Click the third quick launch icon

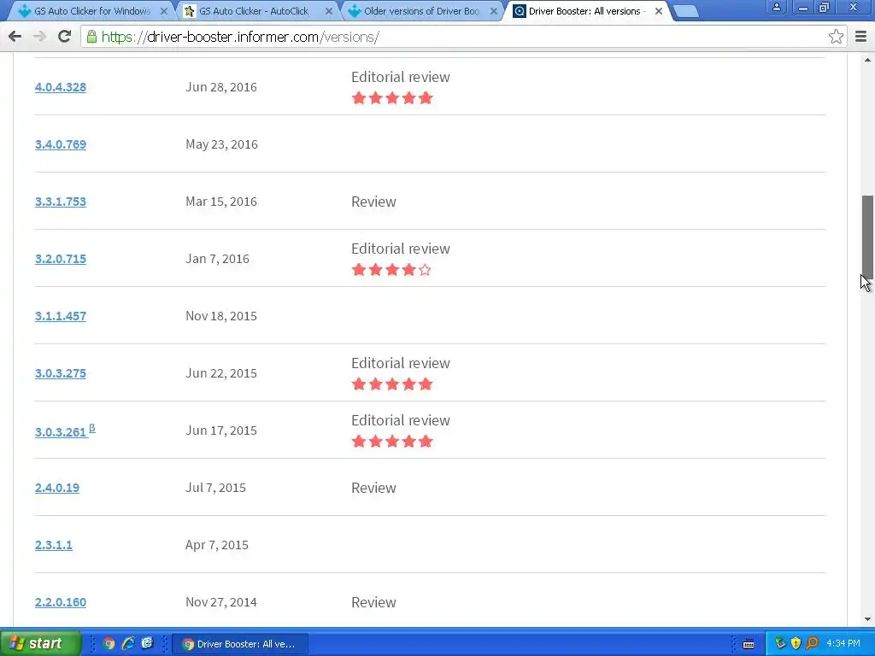(147, 643)
